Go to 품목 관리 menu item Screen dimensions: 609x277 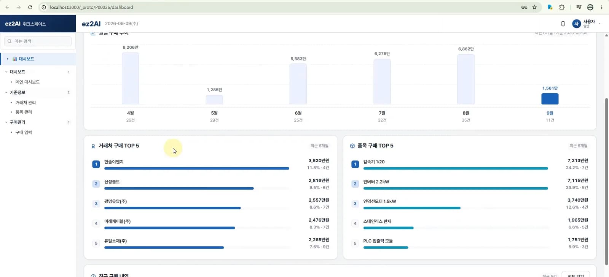coord(24,112)
